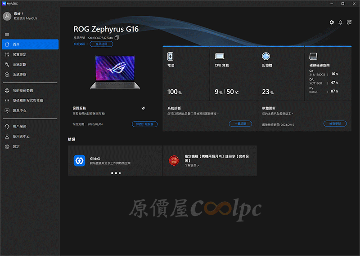360x256 pixels.
Task: Click the 歡迎使用 MyASUS greeting text
Action: (25, 18)
